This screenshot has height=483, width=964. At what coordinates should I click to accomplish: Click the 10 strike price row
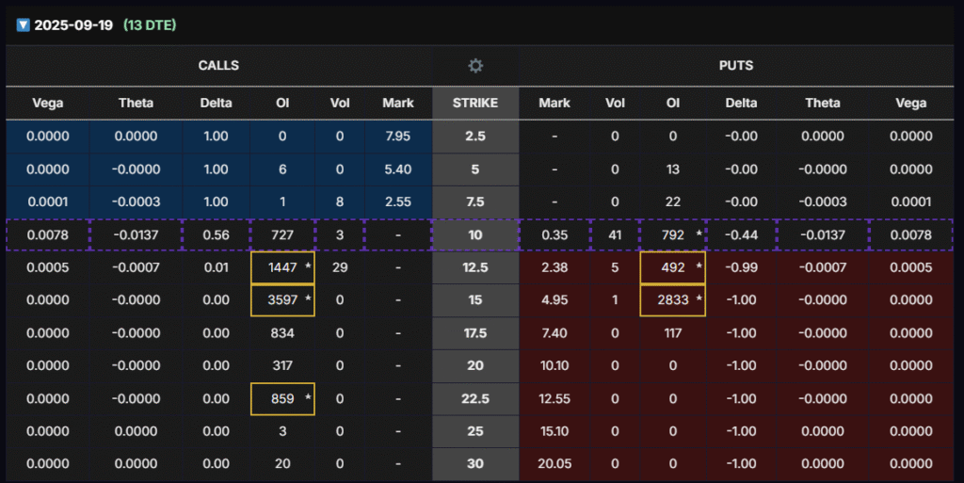pyautogui.click(x=475, y=234)
